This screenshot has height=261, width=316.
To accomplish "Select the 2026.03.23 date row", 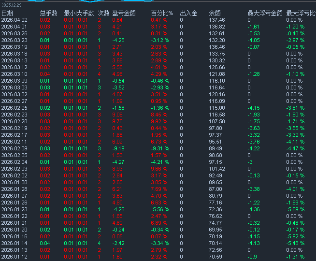I will (x=14, y=40).
